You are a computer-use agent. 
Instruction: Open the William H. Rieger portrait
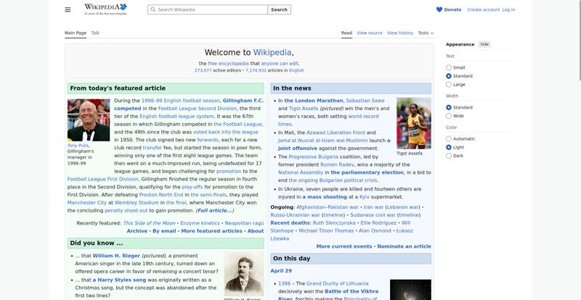(x=243, y=275)
